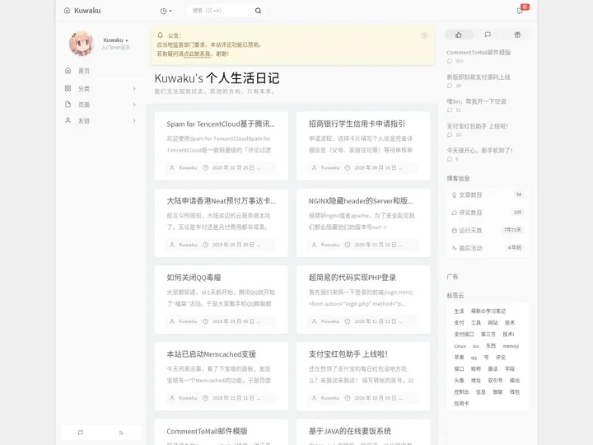
Task: Expand the 分类 sidebar menu
Action: (100, 88)
